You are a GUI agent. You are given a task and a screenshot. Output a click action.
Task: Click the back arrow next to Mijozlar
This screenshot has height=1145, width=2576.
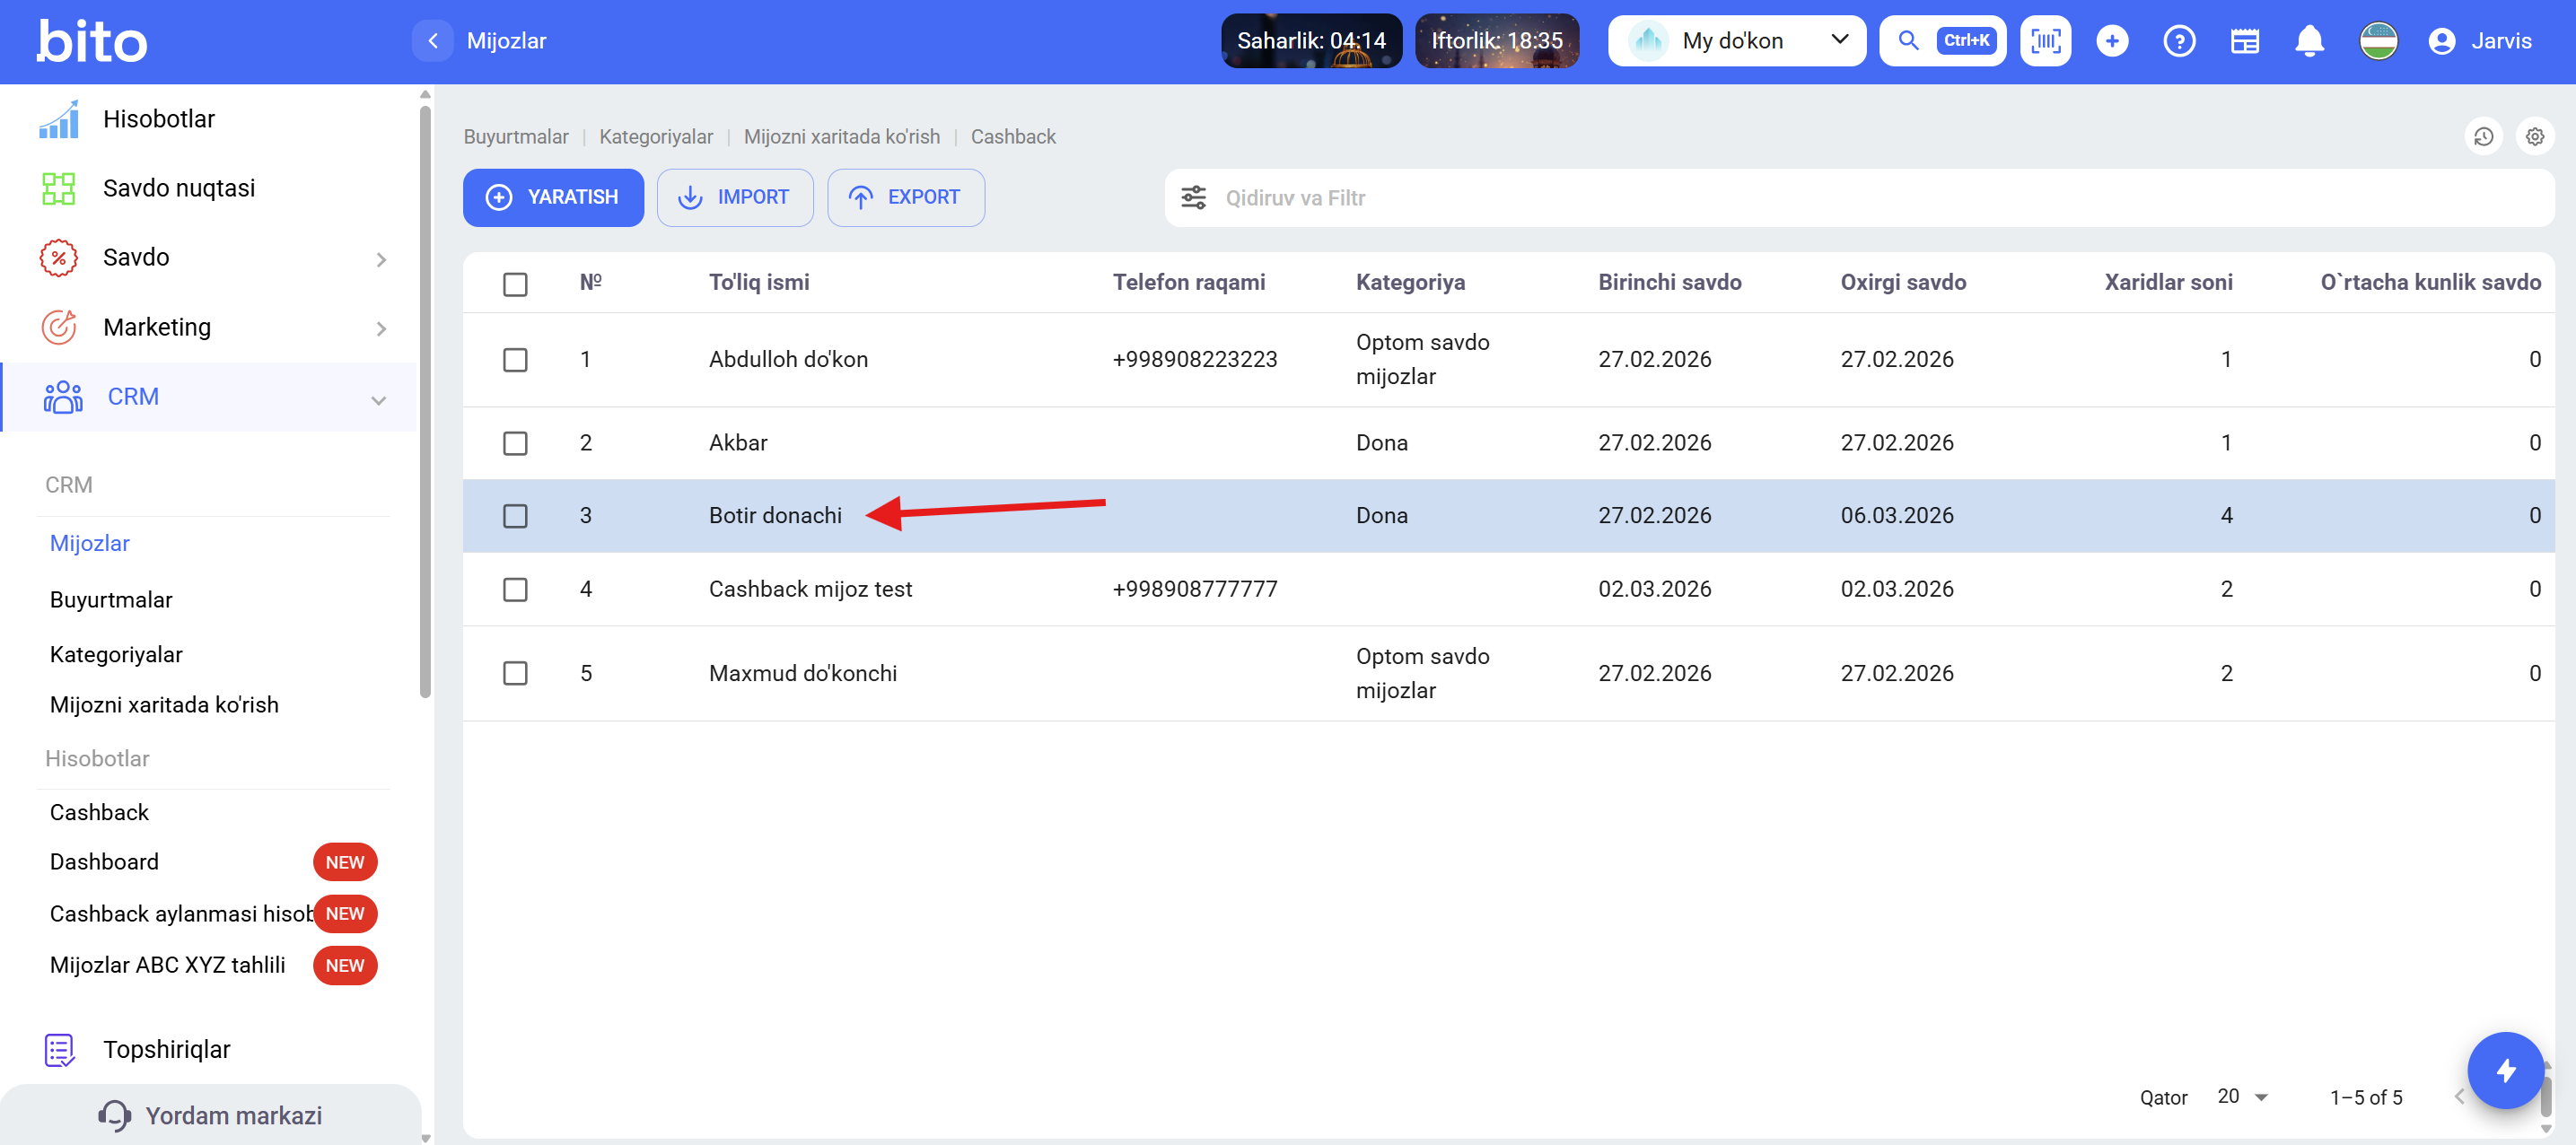click(433, 41)
